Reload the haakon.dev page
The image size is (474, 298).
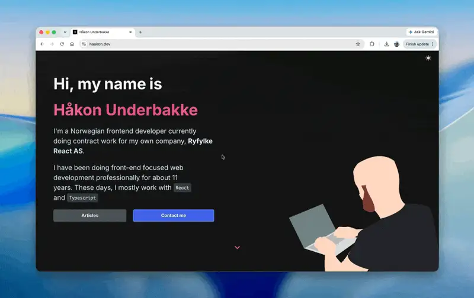tap(62, 44)
